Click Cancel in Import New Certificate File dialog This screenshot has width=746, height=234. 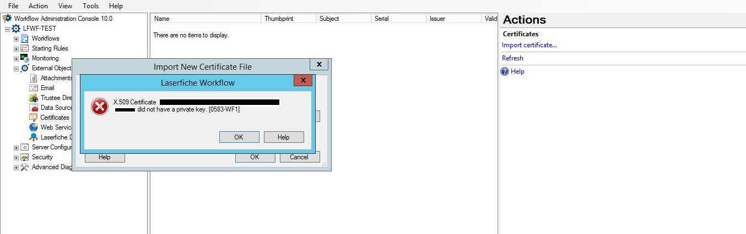coord(299,157)
